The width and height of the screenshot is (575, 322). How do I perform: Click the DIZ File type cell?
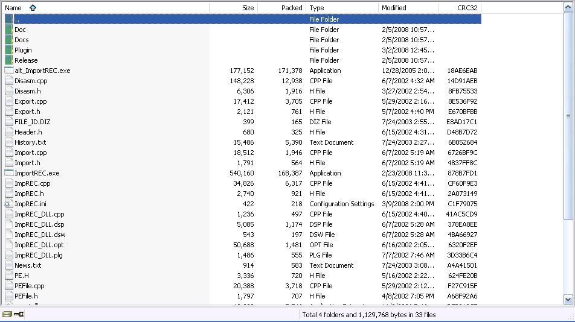[320, 122]
